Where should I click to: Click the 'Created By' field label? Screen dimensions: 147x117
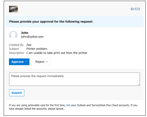click(x=16, y=45)
